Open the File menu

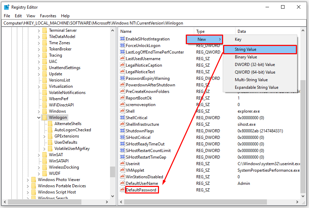coord(7,16)
